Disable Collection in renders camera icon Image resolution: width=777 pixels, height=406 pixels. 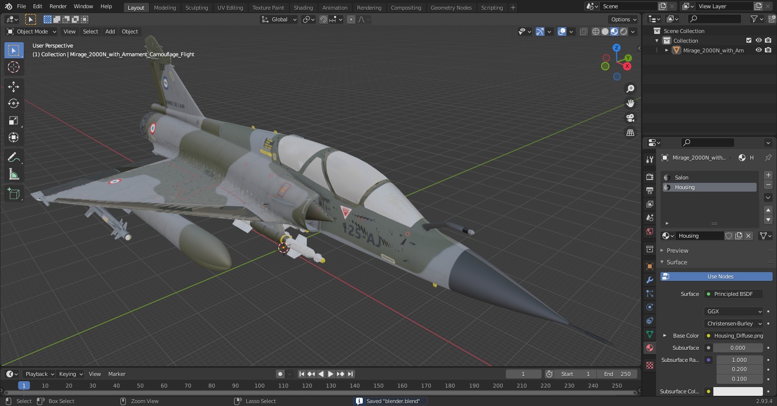click(x=768, y=40)
